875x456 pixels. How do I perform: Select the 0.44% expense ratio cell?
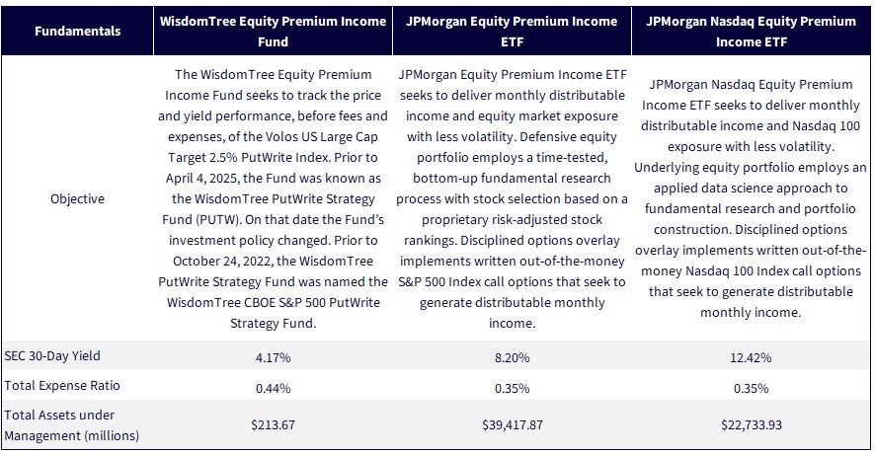tap(273, 388)
